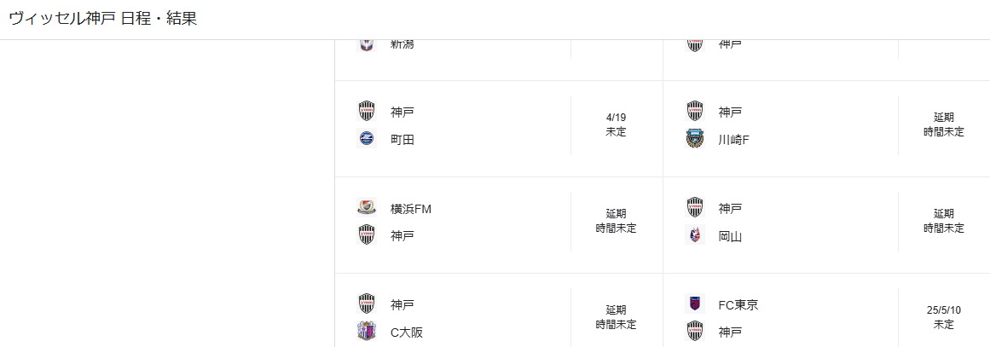990x347 pixels.
Task: Select the FC東京 team name
Action: click(x=738, y=304)
